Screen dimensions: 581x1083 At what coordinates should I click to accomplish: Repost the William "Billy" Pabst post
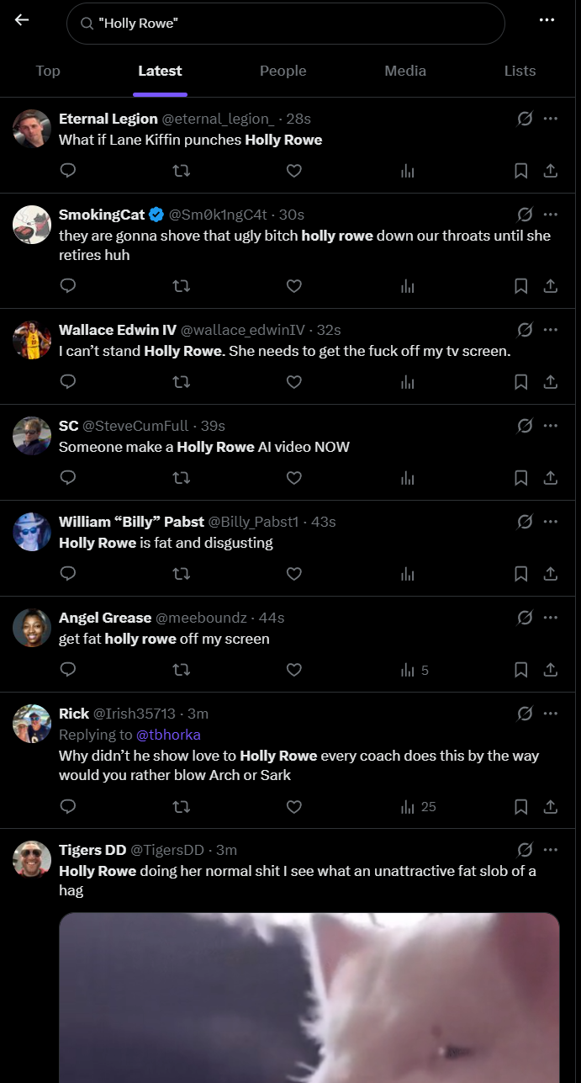(x=181, y=574)
